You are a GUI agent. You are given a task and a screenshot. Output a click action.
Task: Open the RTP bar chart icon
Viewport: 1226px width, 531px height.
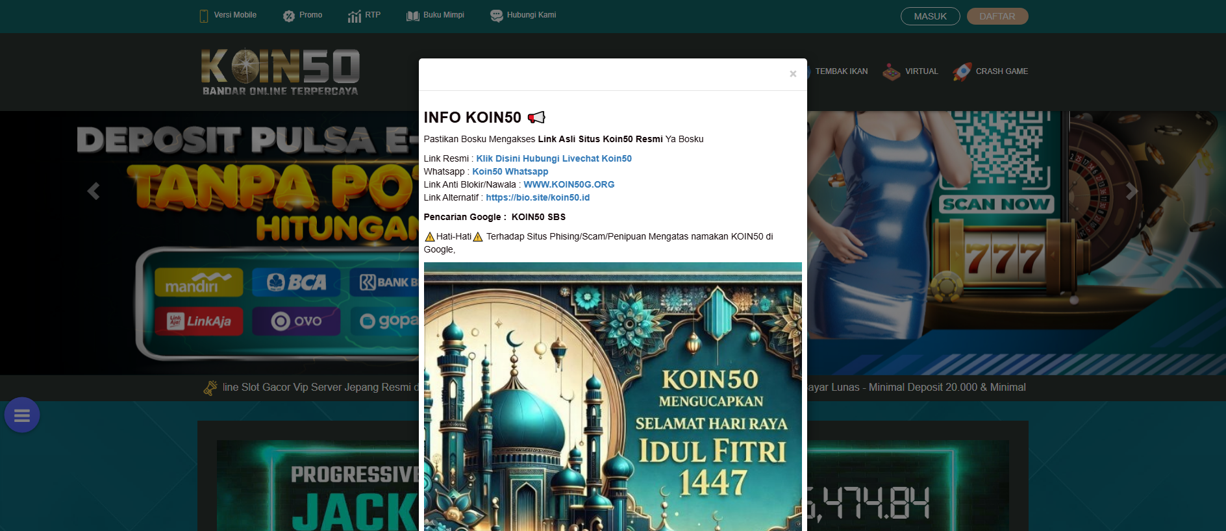coord(355,16)
